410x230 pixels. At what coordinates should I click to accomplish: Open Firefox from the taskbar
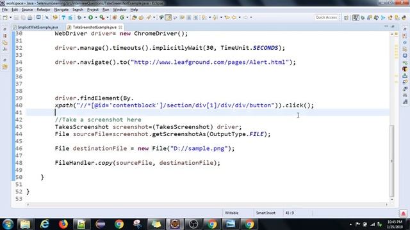coord(63,224)
